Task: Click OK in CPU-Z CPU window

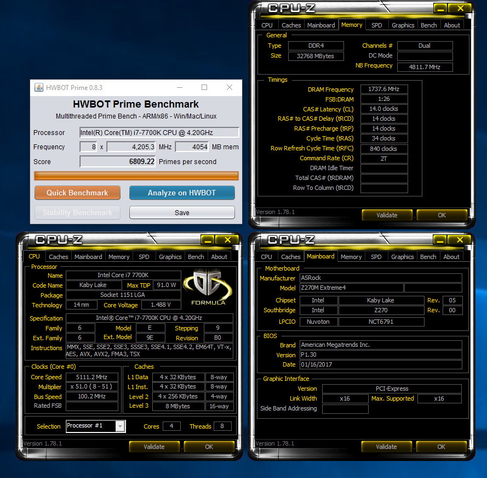Action: tap(209, 447)
